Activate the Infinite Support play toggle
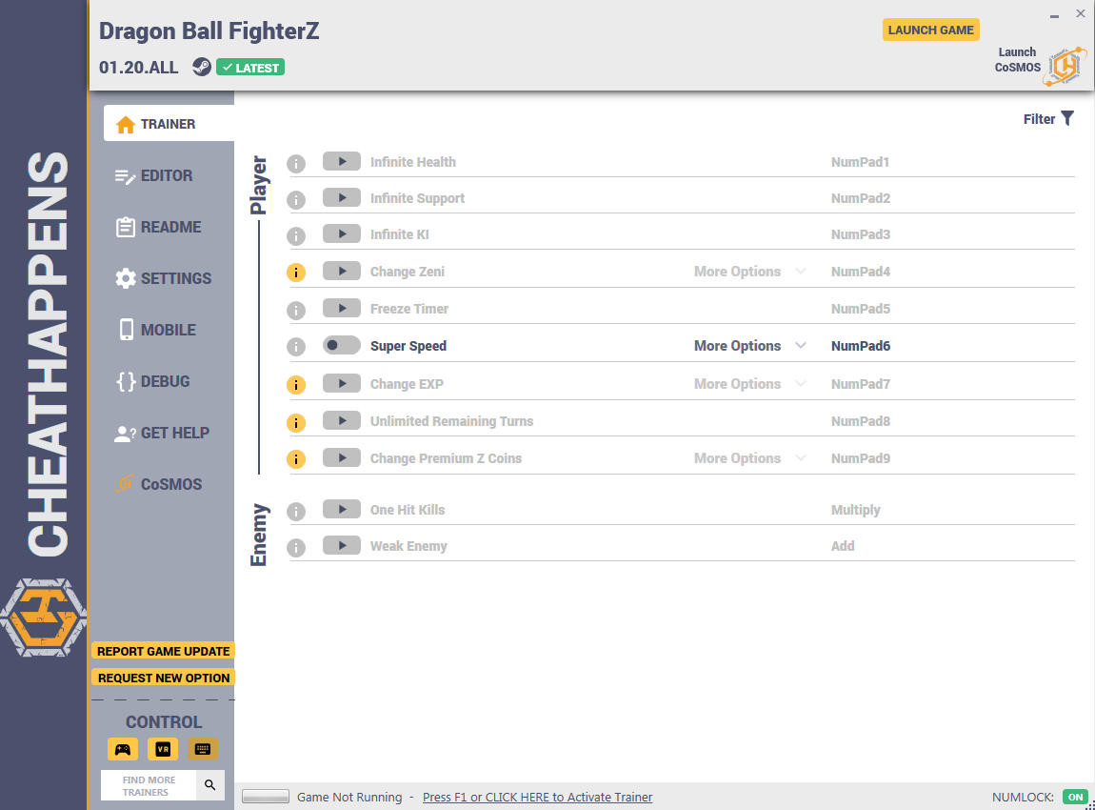This screenshot has width=1095, height=810. pos(342,198)
